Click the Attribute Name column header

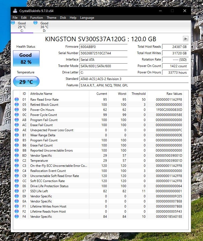pyautogui.click(x=59, y=94)
